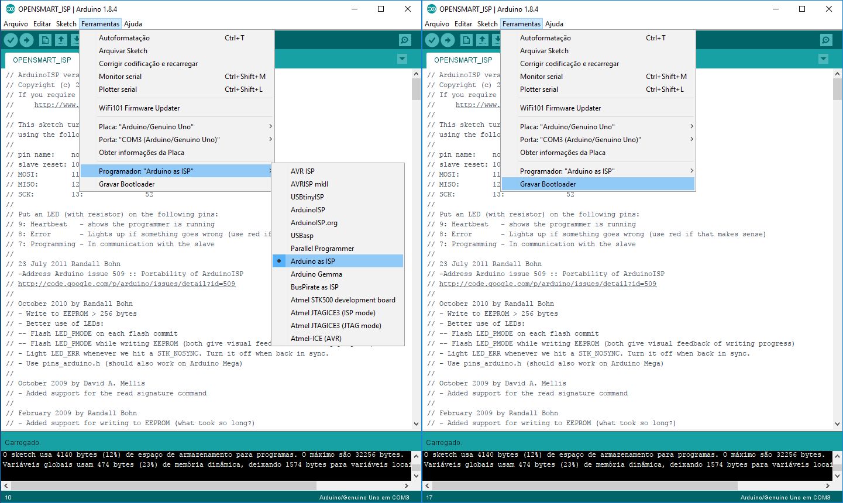Open Monitor serial in left menu
843x503 pixels.
[x=177, y=76]
